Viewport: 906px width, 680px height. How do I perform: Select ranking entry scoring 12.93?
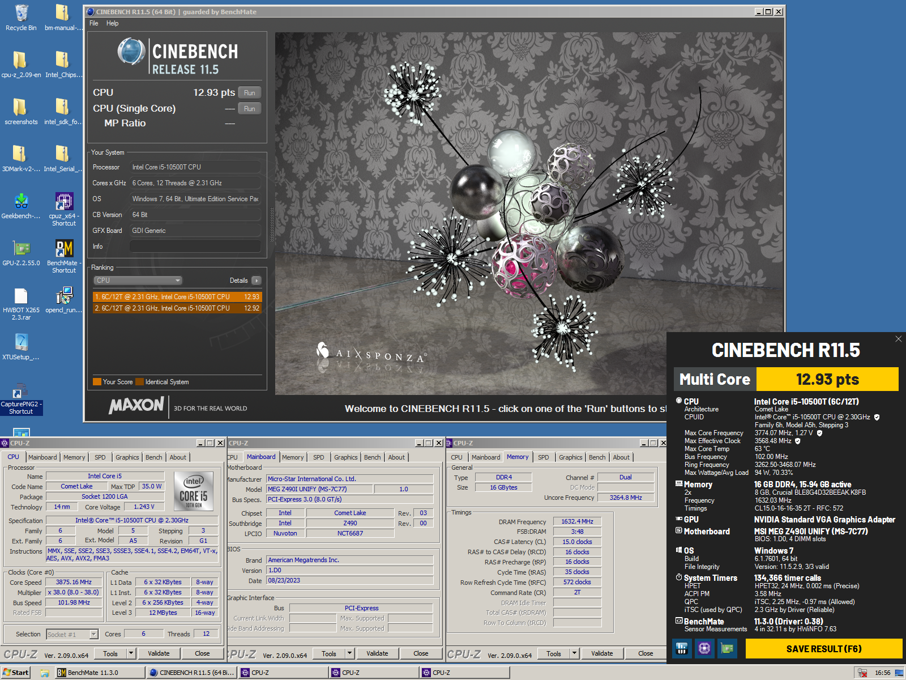coord(177,297)
